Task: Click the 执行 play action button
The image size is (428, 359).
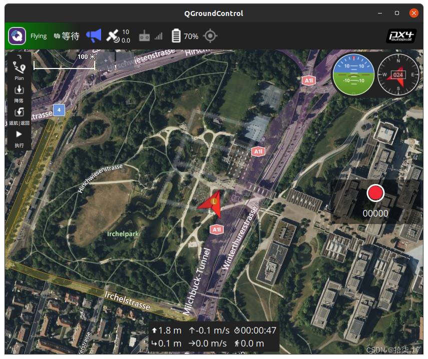Action: pyautogui.click(x=19, y=137)
